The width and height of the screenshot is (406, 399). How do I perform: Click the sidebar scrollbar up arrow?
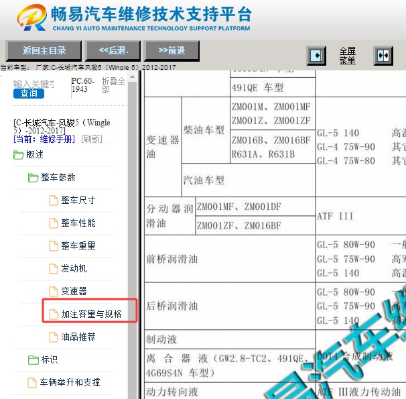(x=132, y=76)
